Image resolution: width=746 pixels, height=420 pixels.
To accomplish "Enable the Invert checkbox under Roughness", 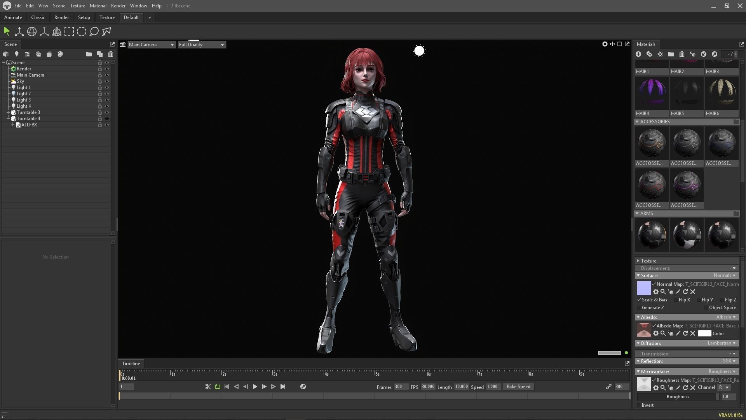I will tap(639, 405).
